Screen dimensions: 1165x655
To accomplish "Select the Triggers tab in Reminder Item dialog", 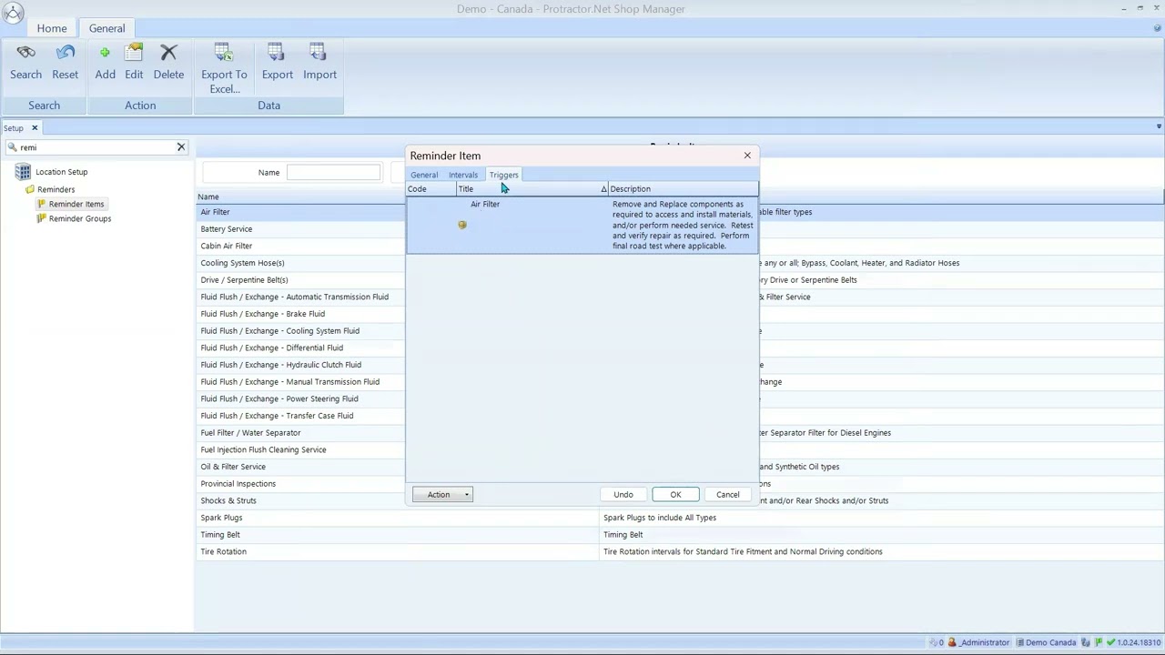I will (x=503, y=175).
